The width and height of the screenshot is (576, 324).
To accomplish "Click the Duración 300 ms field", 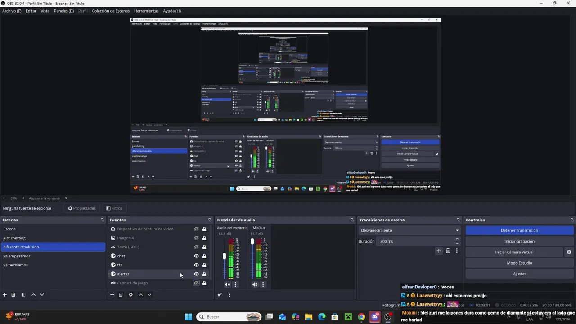I will pyautogui.click(x=416, y=241).
